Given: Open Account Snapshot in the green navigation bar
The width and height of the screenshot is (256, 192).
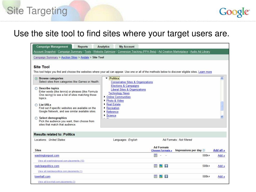Looking at the screenshot, I should tap(44, 51).
